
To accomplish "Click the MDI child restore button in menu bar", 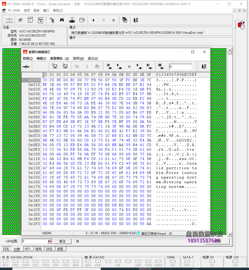I will tap(239, 11).
